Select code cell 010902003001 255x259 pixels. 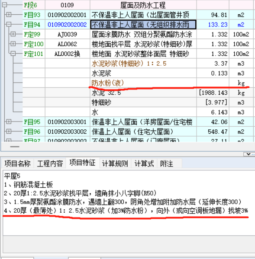tap(67, 122)
